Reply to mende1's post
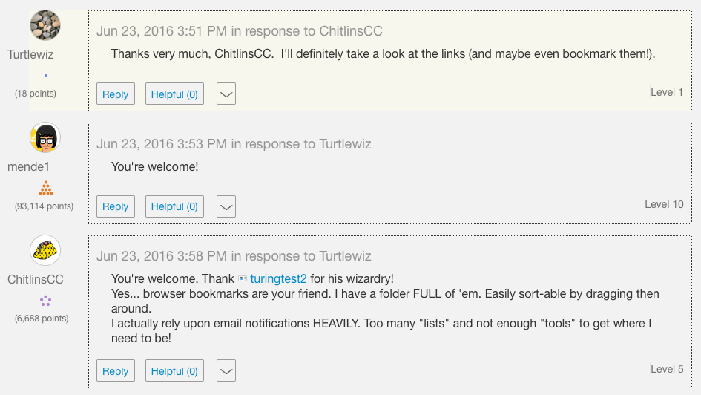 click(115, 206)
